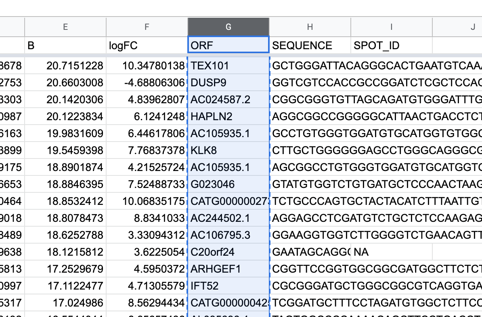Screen dimensions: 482x317
Task: Click the ORF cell starting with CATG0000027
Action: [228, 201]
